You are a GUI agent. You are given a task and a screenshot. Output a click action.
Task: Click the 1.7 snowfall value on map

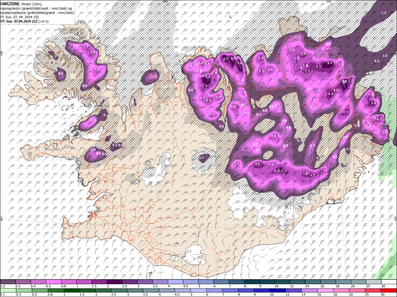point(313,175)
